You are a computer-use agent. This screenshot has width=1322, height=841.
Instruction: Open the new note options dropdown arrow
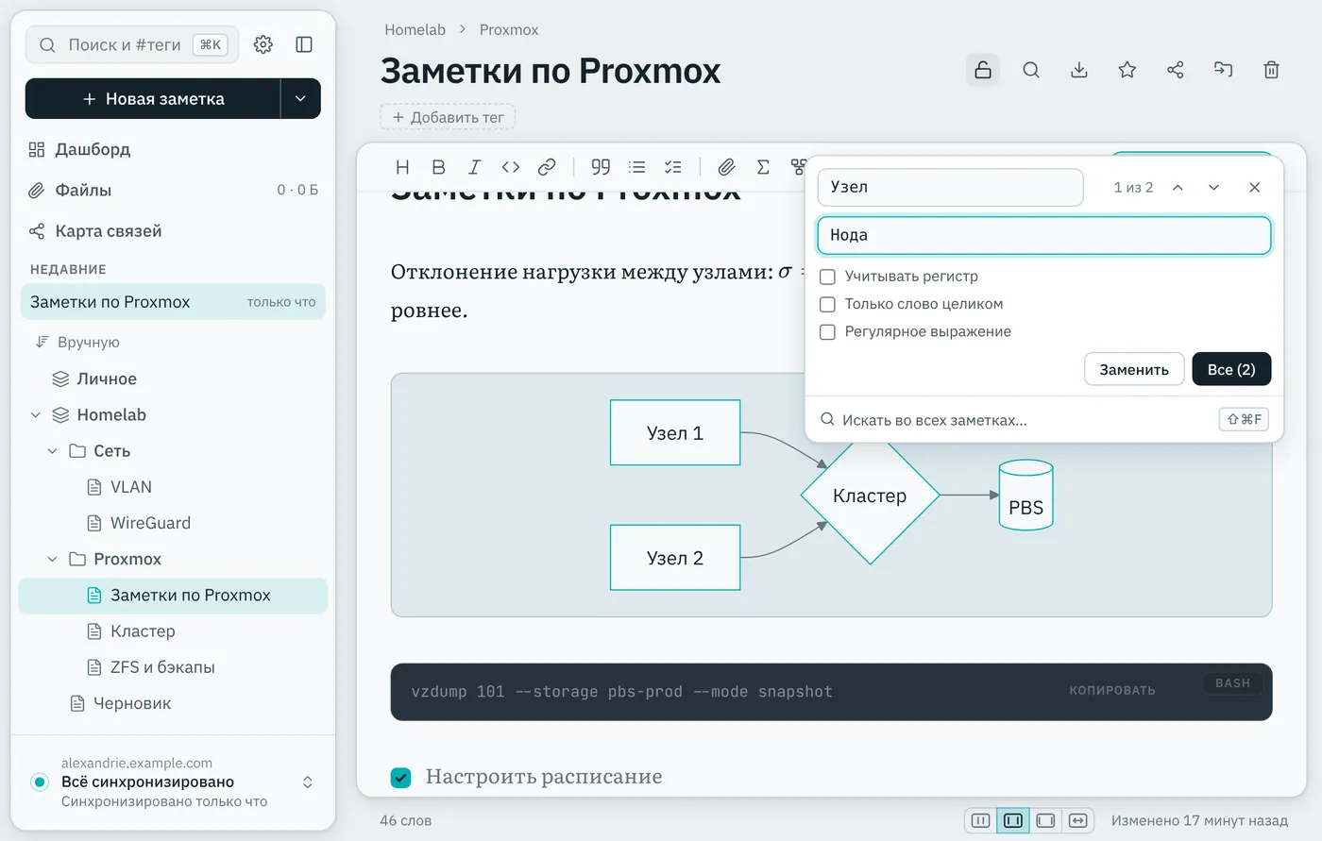pos(300,99)
